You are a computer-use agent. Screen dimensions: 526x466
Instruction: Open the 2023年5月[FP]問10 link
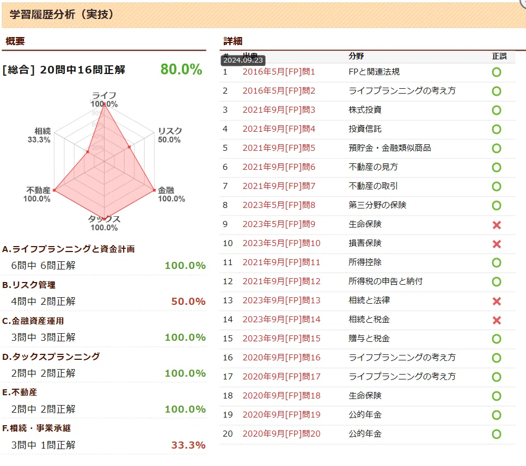[282, 243]
